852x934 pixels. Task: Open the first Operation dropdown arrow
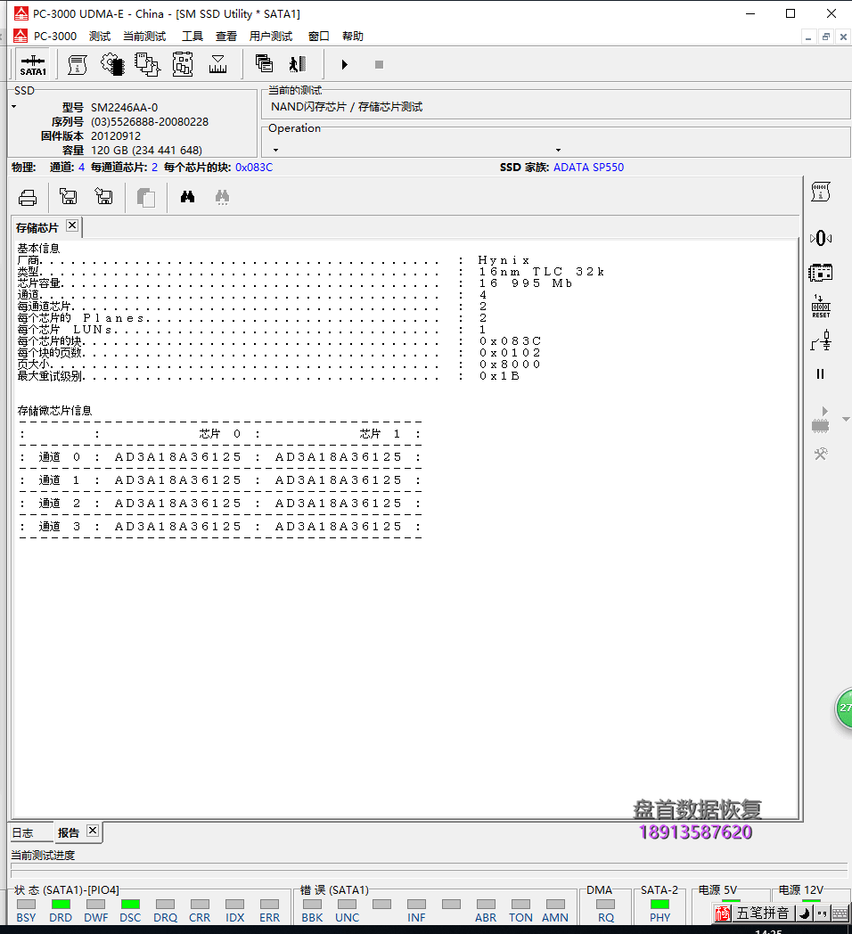(x=276, y=150)
